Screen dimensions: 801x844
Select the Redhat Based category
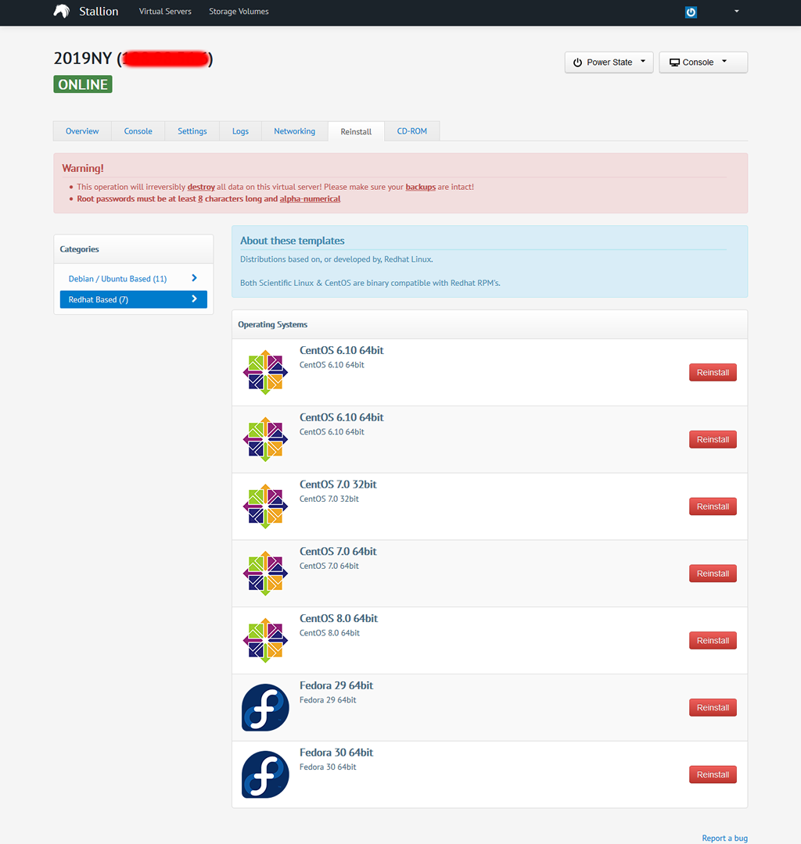(x=133, y=299)
